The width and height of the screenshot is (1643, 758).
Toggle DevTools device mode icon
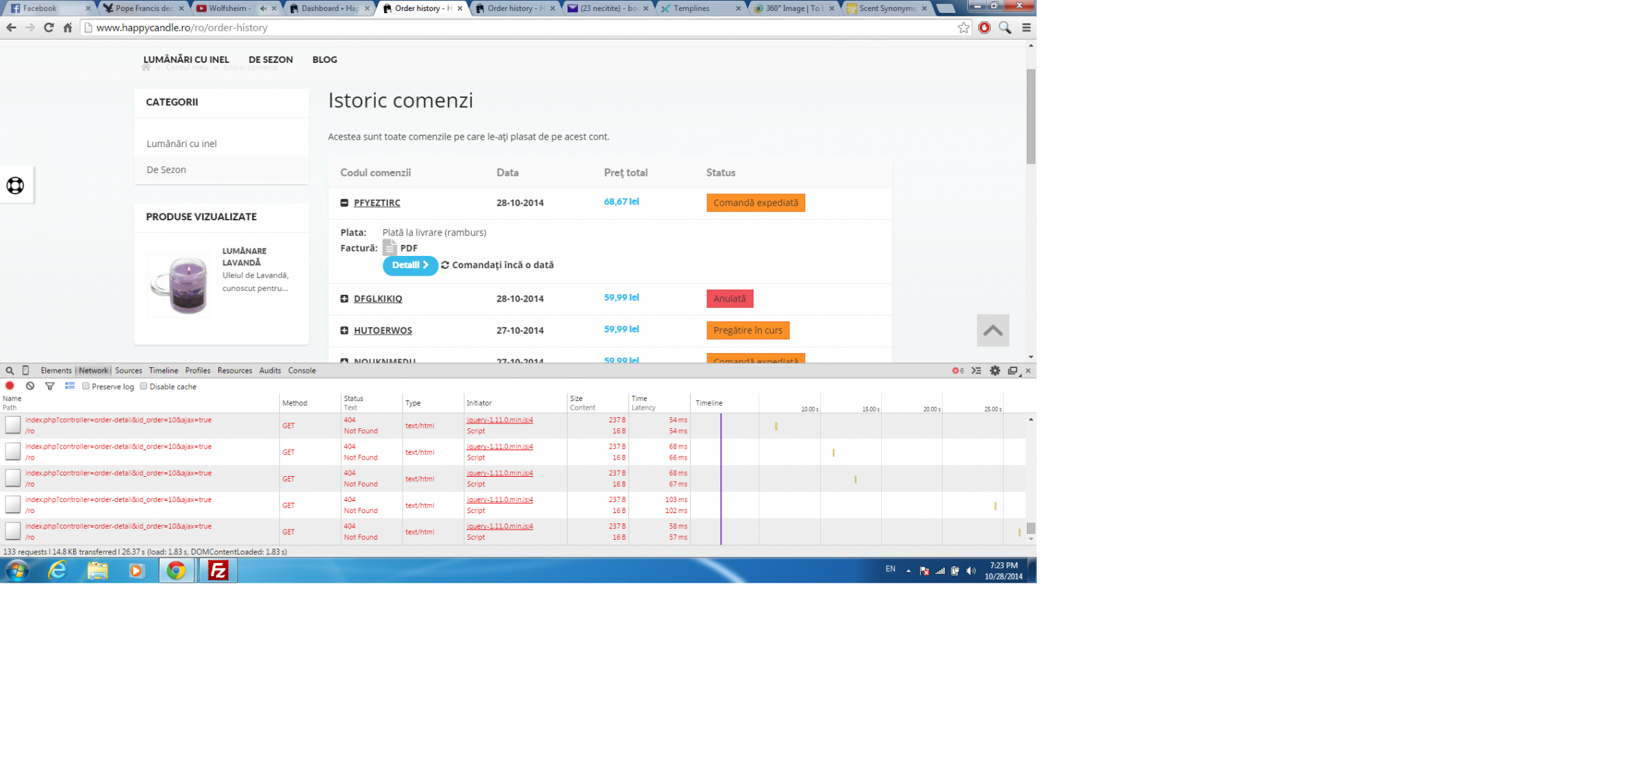(x=26, y=370)
